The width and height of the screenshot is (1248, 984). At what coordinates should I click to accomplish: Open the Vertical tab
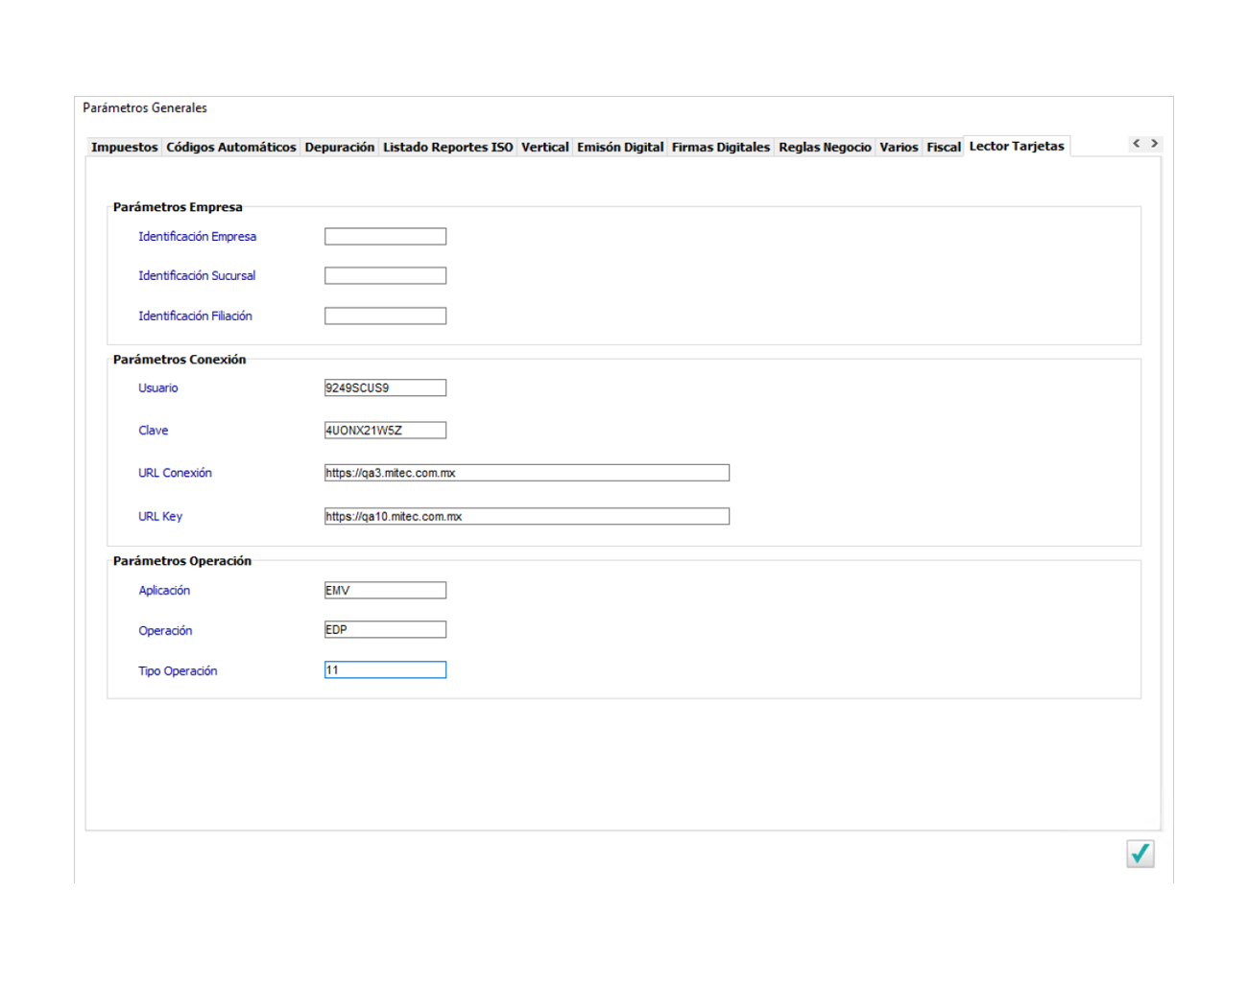(544, 148)
